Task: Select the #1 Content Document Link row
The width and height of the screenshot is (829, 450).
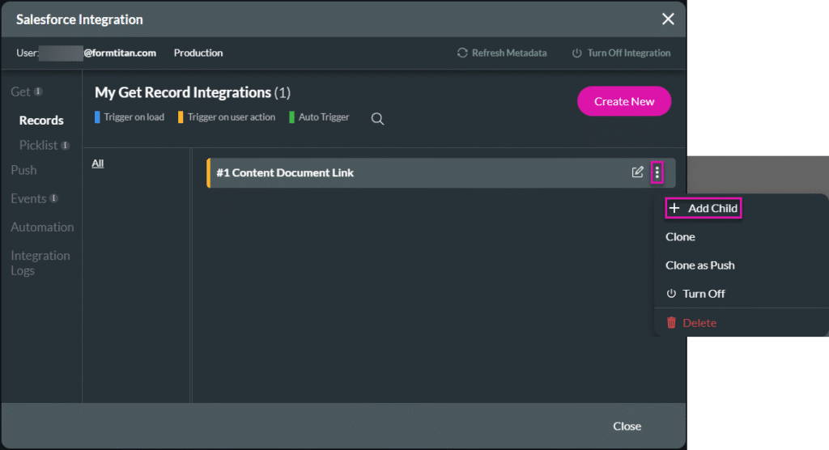Action: (x=441, y=173)
